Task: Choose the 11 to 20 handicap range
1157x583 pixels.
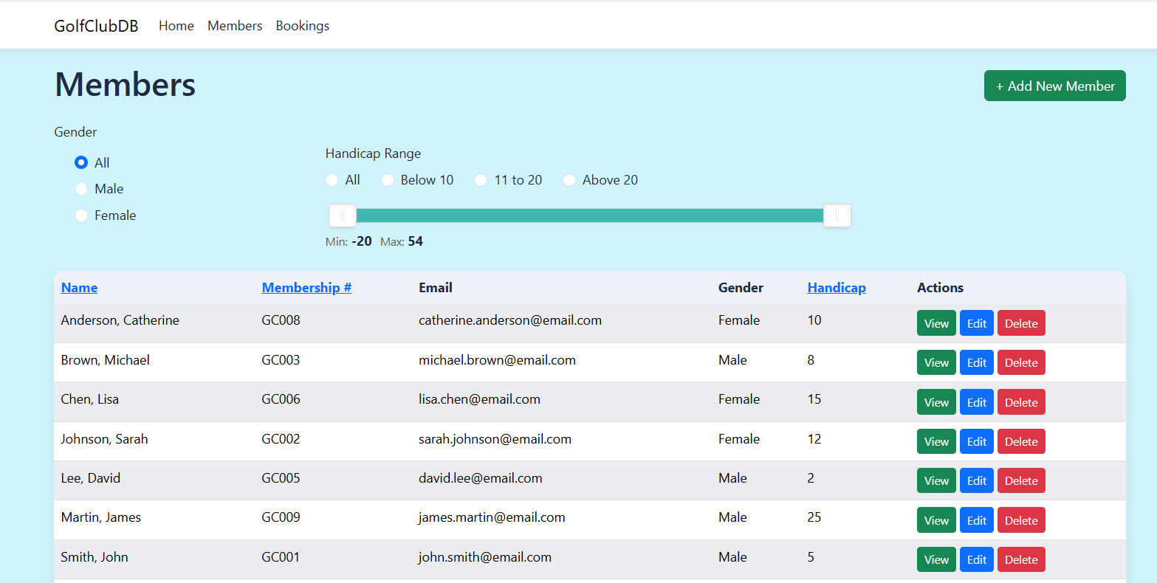Action: 481,180
